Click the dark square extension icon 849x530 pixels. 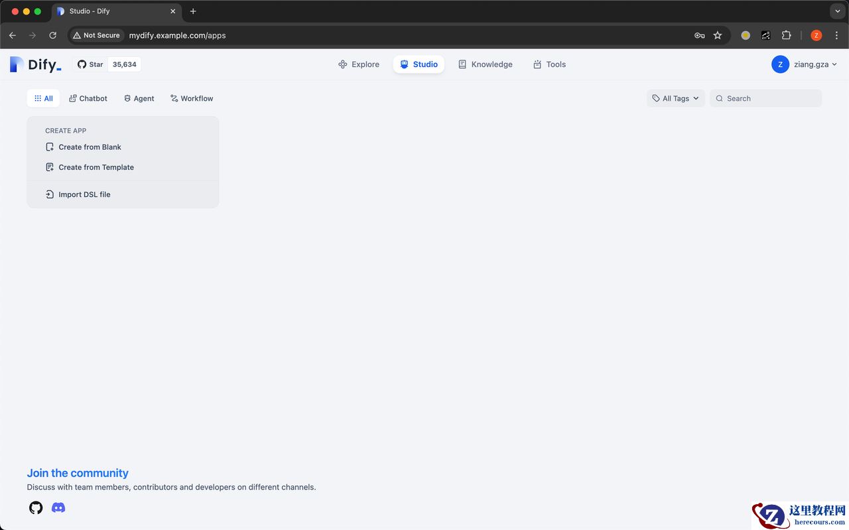coord(766,35)
